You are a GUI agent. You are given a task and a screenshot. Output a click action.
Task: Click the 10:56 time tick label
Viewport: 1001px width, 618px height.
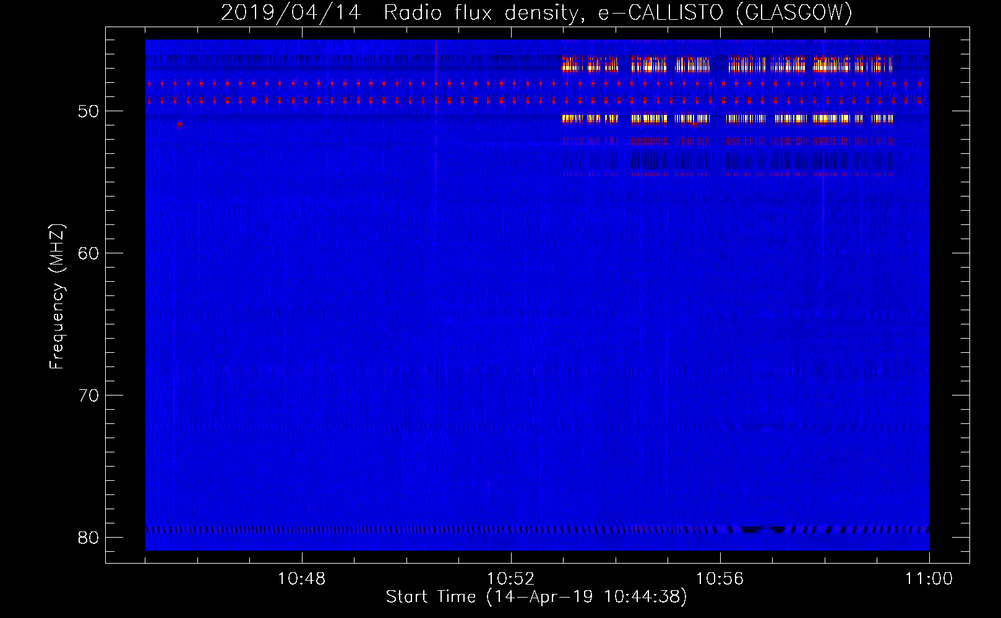[x=720, y=579]
